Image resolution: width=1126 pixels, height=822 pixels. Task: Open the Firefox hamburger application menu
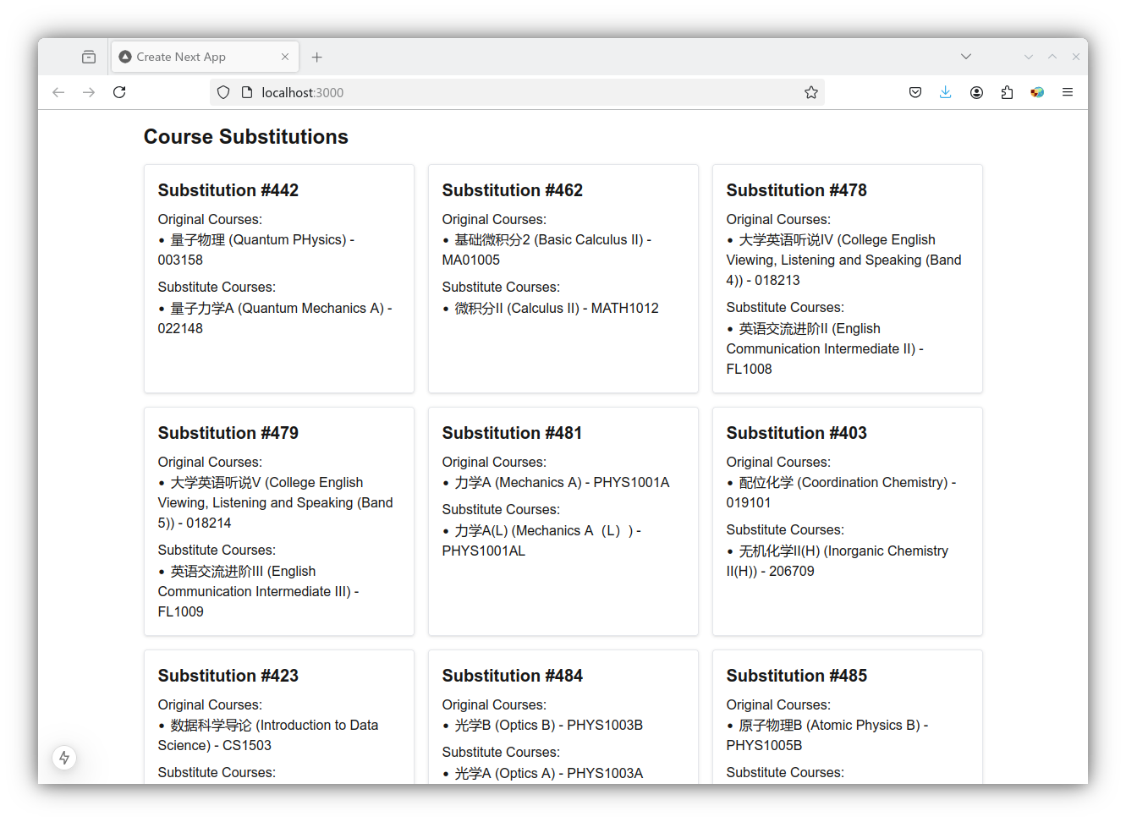tap(1068, 92)
